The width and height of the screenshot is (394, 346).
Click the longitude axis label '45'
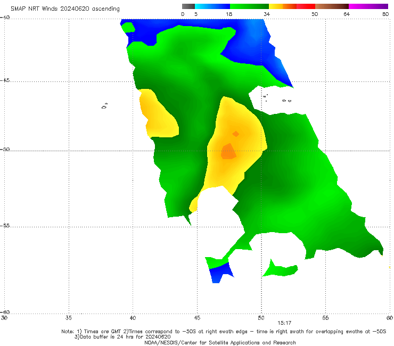point(197,318)
